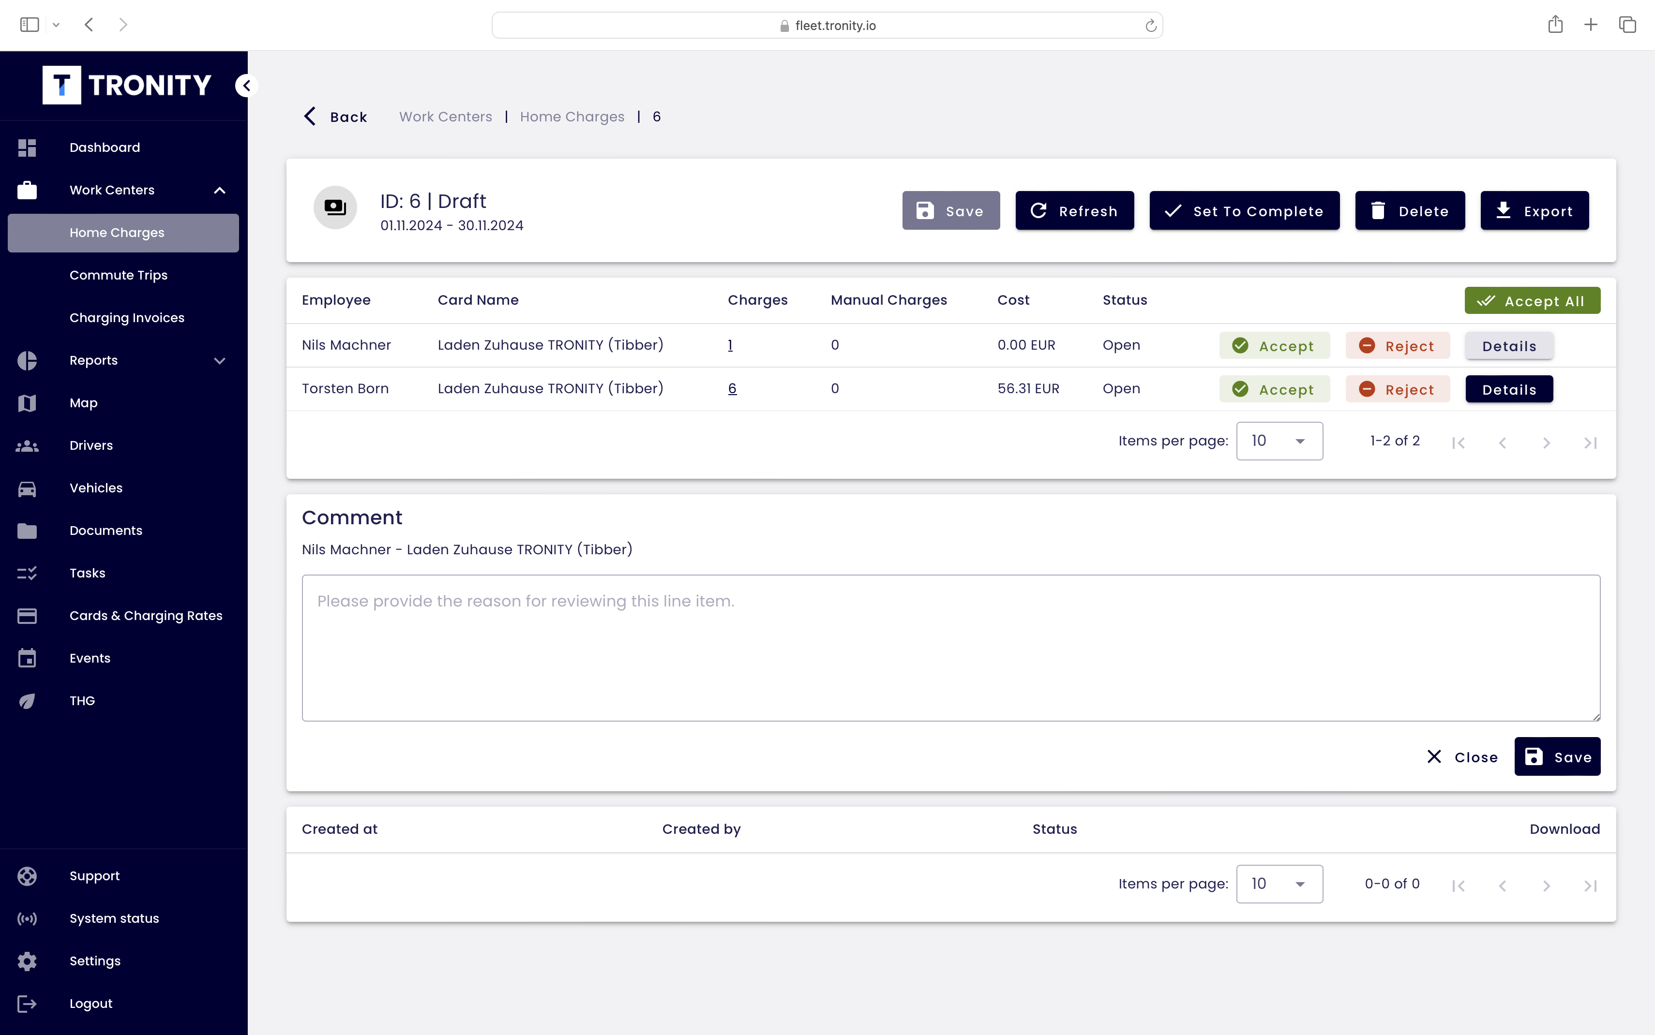This screenshot has width=1655, height=1035.
Task: Click the Documents folder icon
Action: [x=27, y=531]
